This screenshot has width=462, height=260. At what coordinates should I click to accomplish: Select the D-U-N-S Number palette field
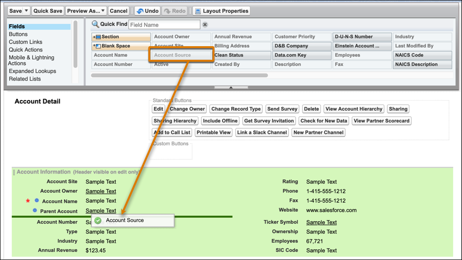point(362,37)
